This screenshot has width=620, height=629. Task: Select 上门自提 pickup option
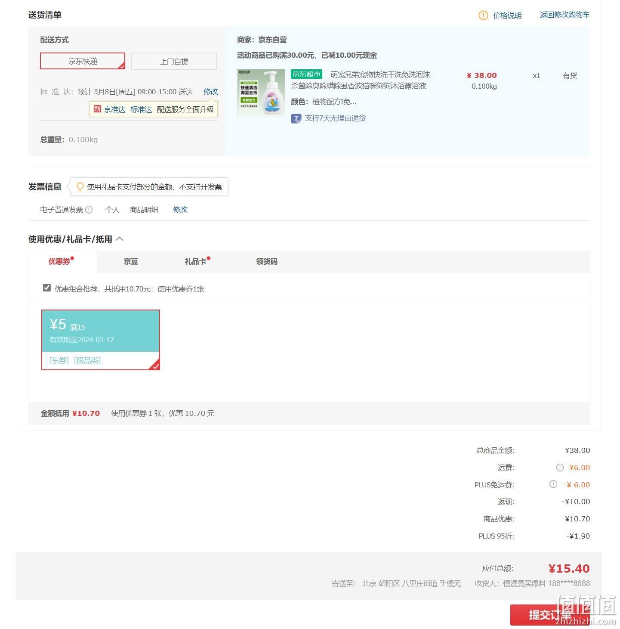coord(174,61)
